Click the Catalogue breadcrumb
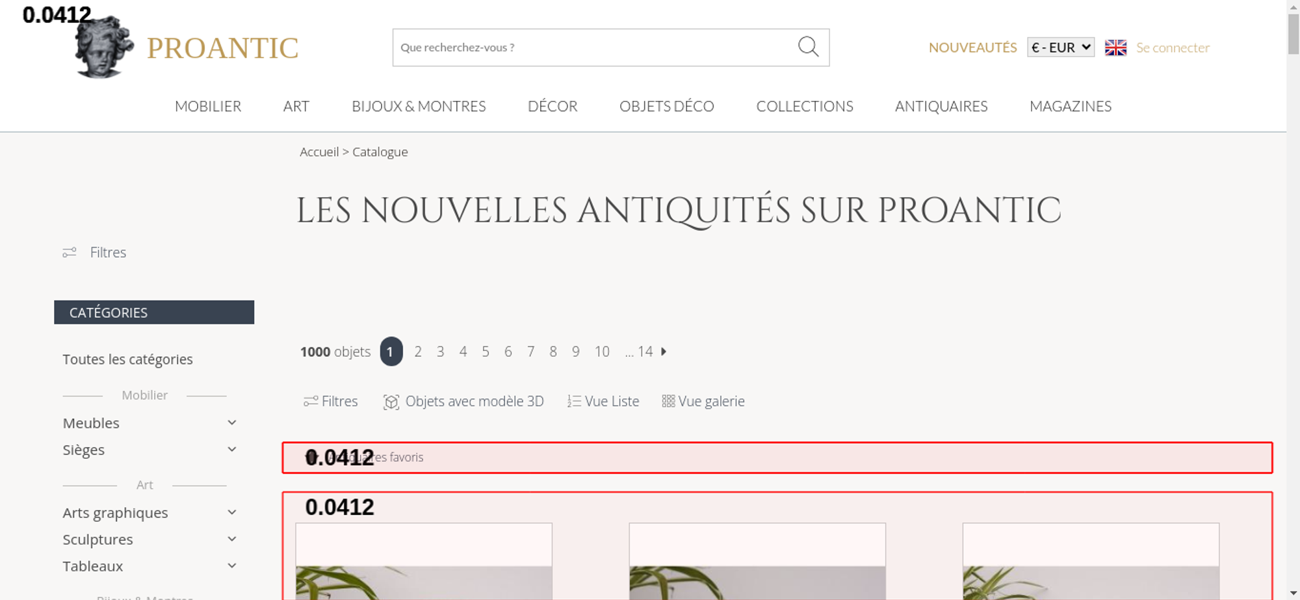1300x600 pixels. [380, 151]
